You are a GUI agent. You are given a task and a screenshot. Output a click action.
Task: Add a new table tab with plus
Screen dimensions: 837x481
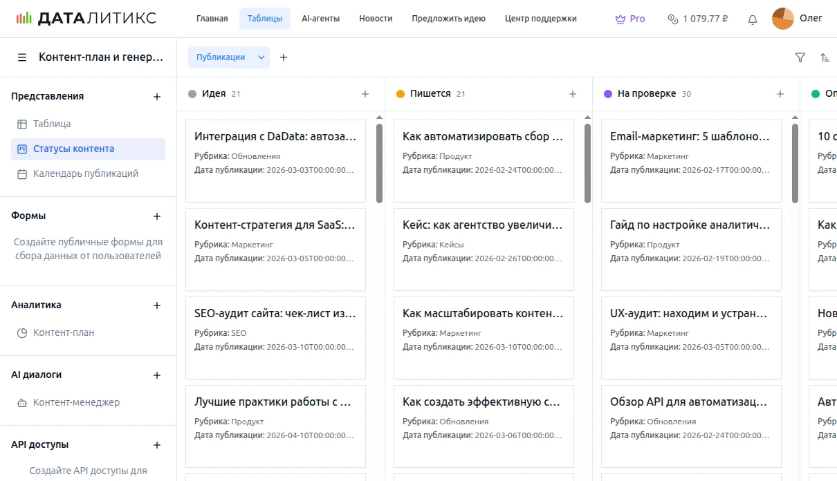pyautogui.click(x=284, y=57)
